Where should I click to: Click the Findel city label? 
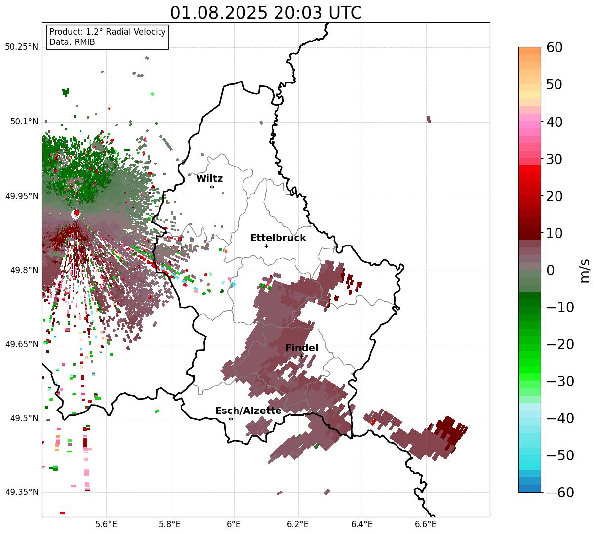(302, 348)
